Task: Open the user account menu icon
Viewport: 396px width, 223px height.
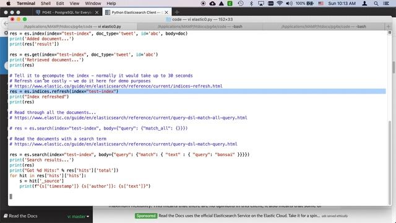Action: (x=364, y=3)
